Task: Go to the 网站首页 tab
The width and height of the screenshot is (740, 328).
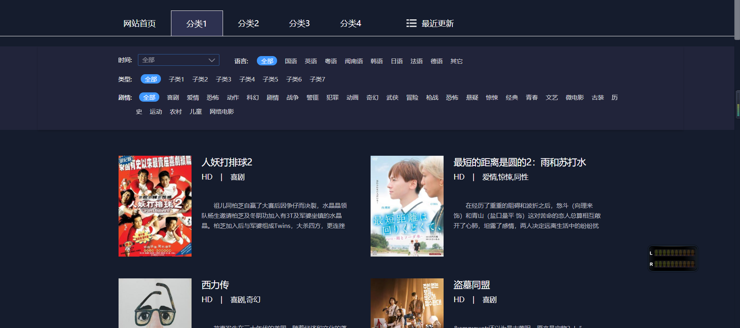Action: [x=140, y=23]
